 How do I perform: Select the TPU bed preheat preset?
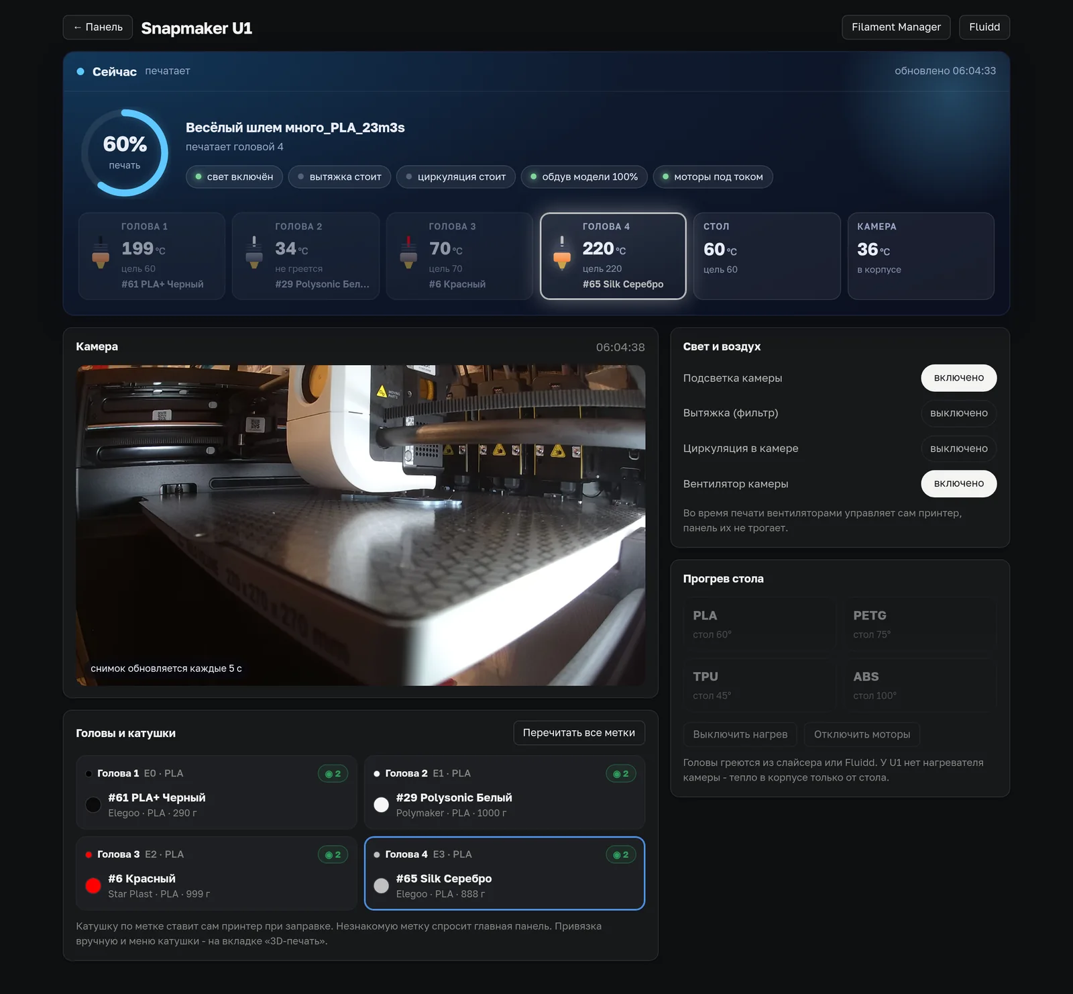(760, 685)
